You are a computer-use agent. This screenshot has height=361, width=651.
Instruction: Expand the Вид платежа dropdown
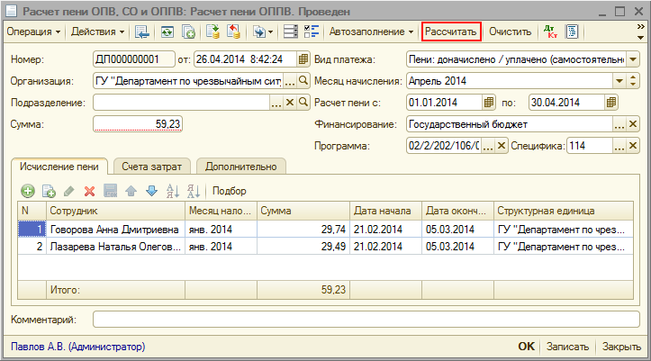coord(633,59)
